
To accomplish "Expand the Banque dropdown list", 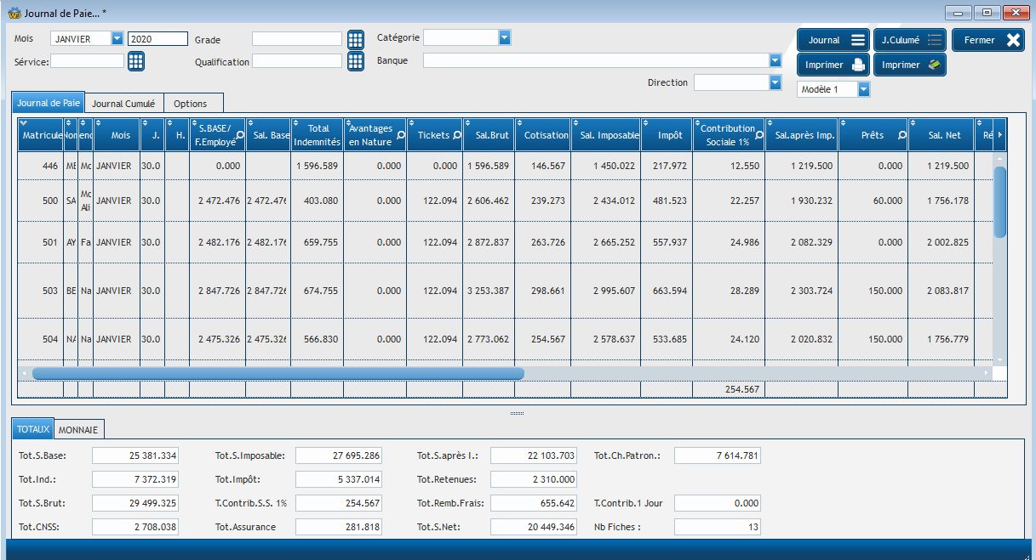I will (x=775, y=60).
